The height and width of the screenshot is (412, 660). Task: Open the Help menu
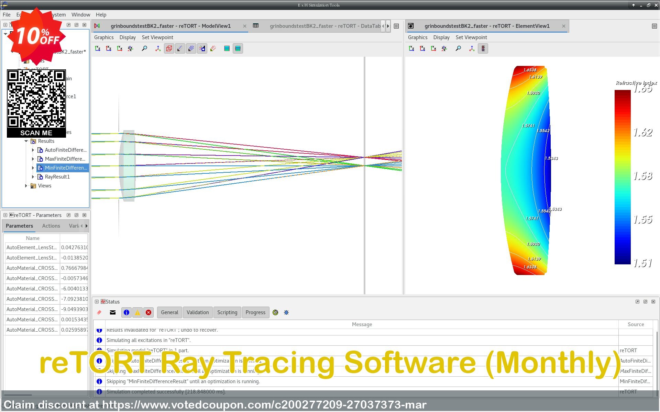101,15
